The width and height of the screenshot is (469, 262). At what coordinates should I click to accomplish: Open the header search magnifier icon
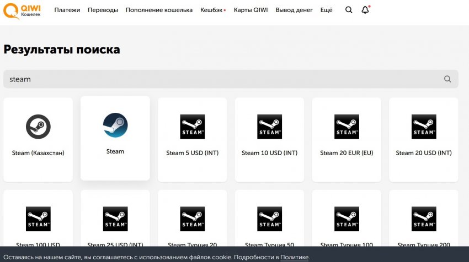pyautogui.click(x=349, y=10)
